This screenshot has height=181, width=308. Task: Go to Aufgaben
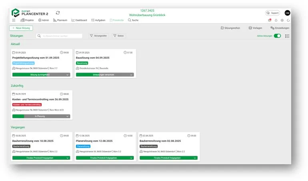98,20
